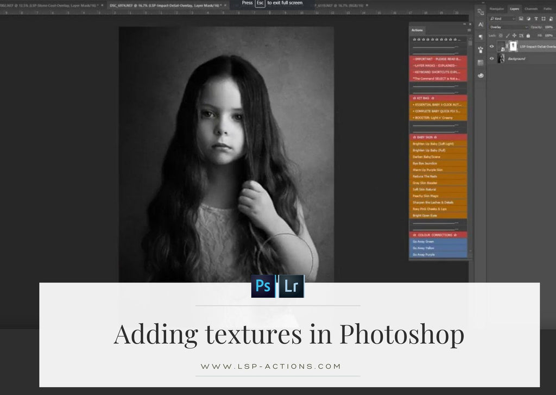Image resolution: width=556 pixels, height=395 pixels.
Task: Click the lock all padlock icon
Action: click(x=528, y=35)
